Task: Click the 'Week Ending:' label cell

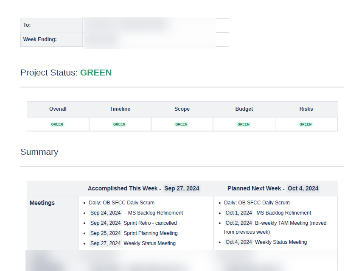Action: tap(51, 39)
